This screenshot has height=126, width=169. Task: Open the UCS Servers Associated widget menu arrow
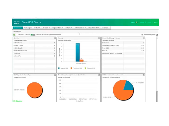(x=144, y=75)
